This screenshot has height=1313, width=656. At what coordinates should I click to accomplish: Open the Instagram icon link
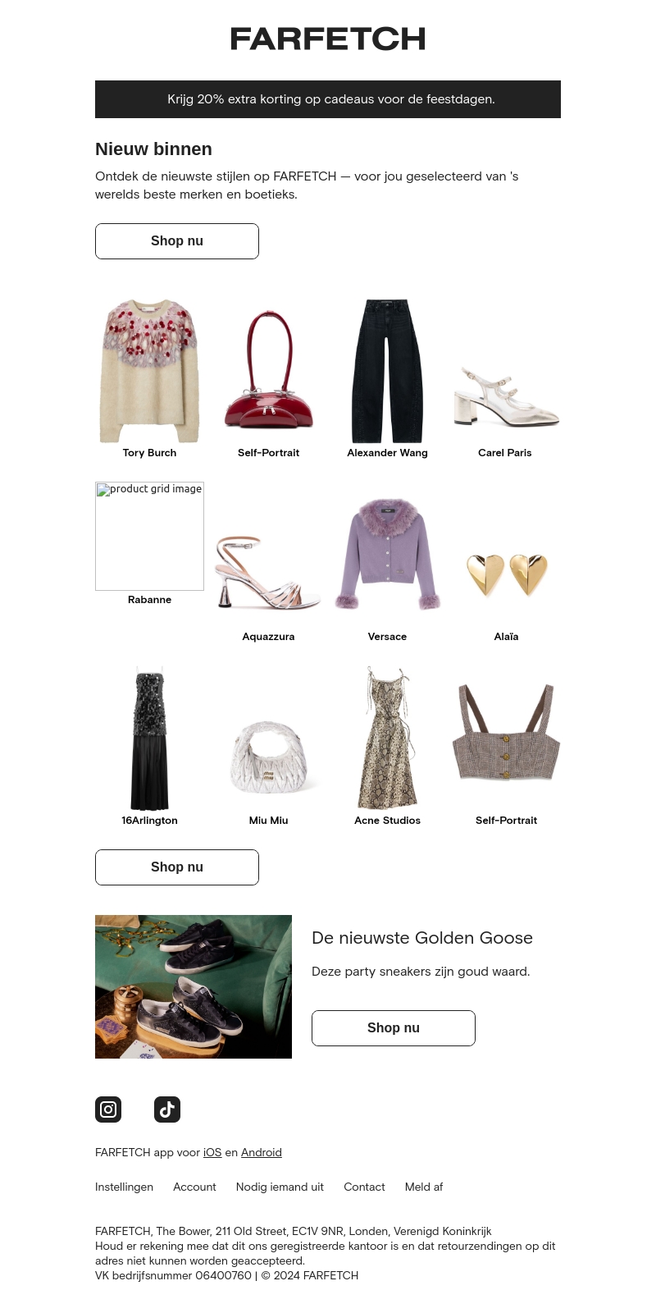coord(108,1109)
